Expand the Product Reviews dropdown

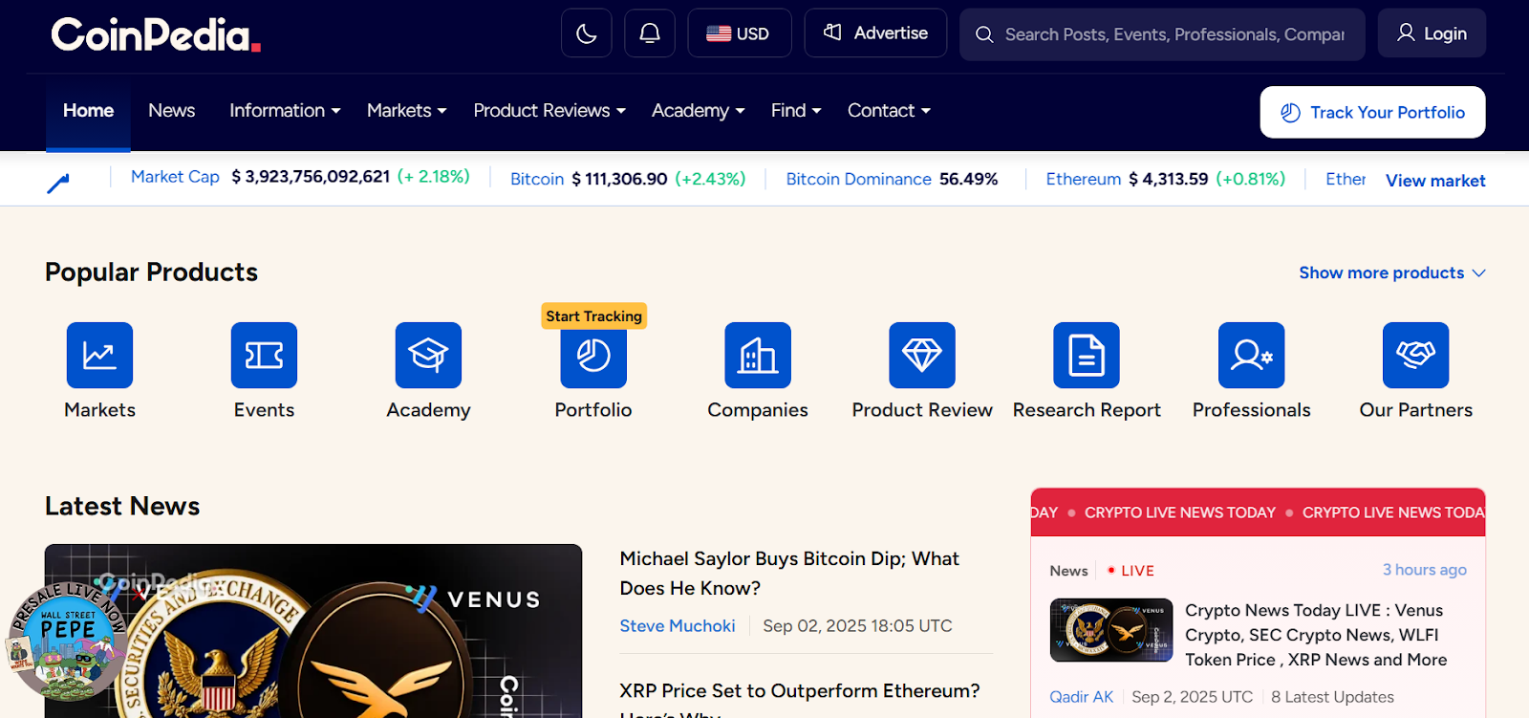(549, 111)
